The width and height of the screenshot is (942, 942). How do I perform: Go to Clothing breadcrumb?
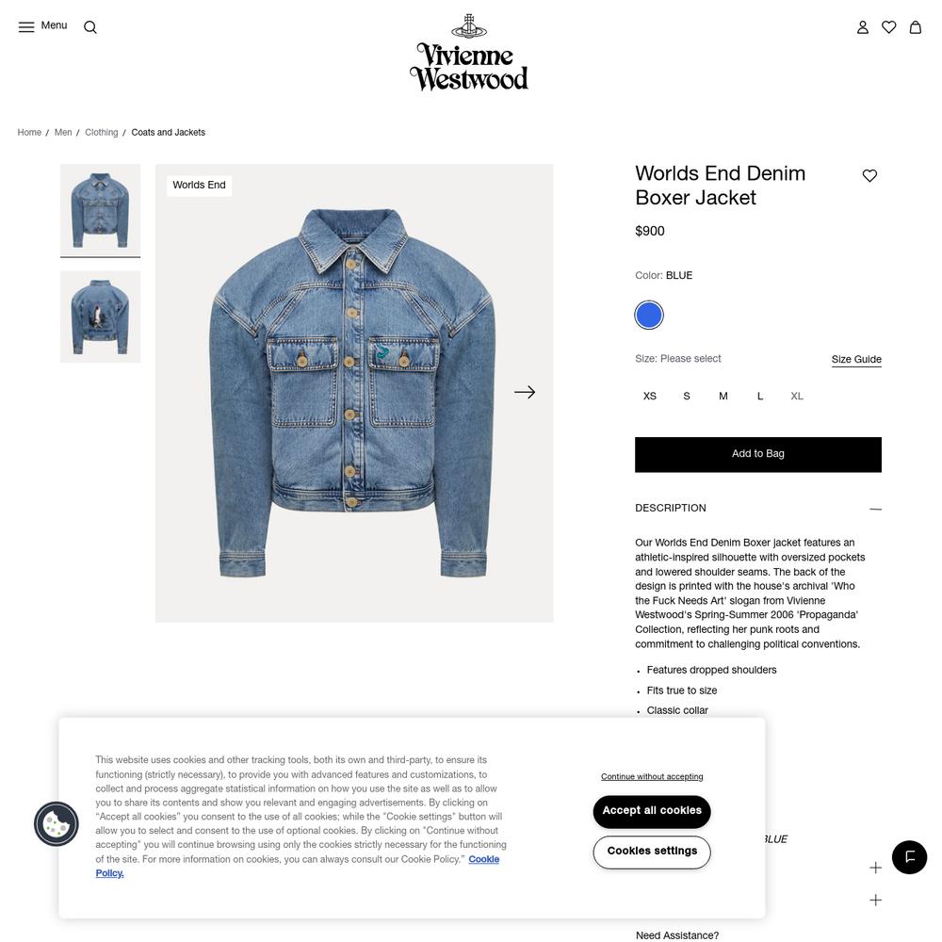coord(101,132)
